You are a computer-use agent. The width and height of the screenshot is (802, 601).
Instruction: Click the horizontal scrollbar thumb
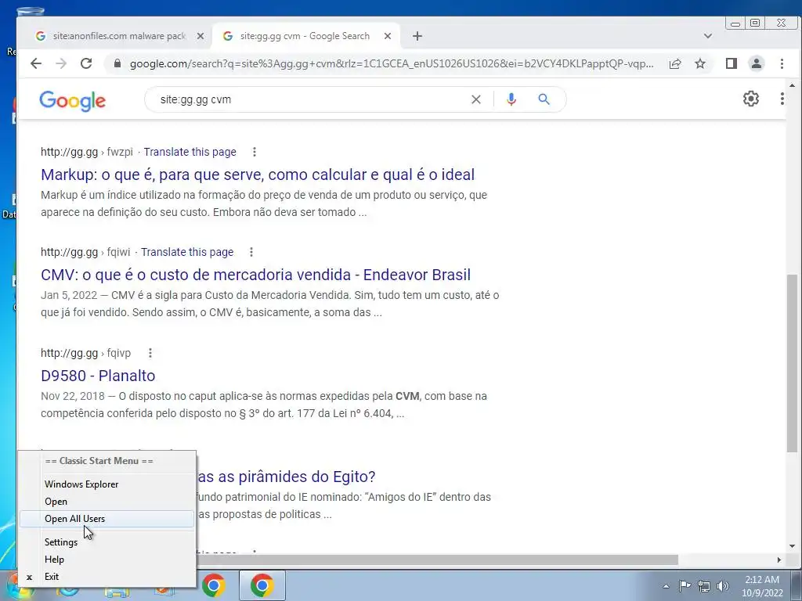[437, 560]
